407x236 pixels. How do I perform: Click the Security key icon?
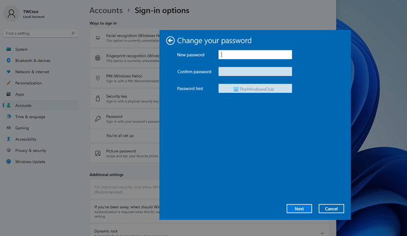click(x=98, y=99)
